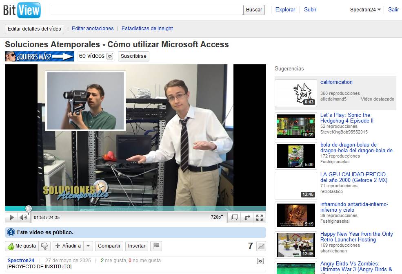Open LA GPU CALIDAD-PRECIO video link
This screenshot has width=402, height=274.
pyautogui.click(x=354, y=177)
